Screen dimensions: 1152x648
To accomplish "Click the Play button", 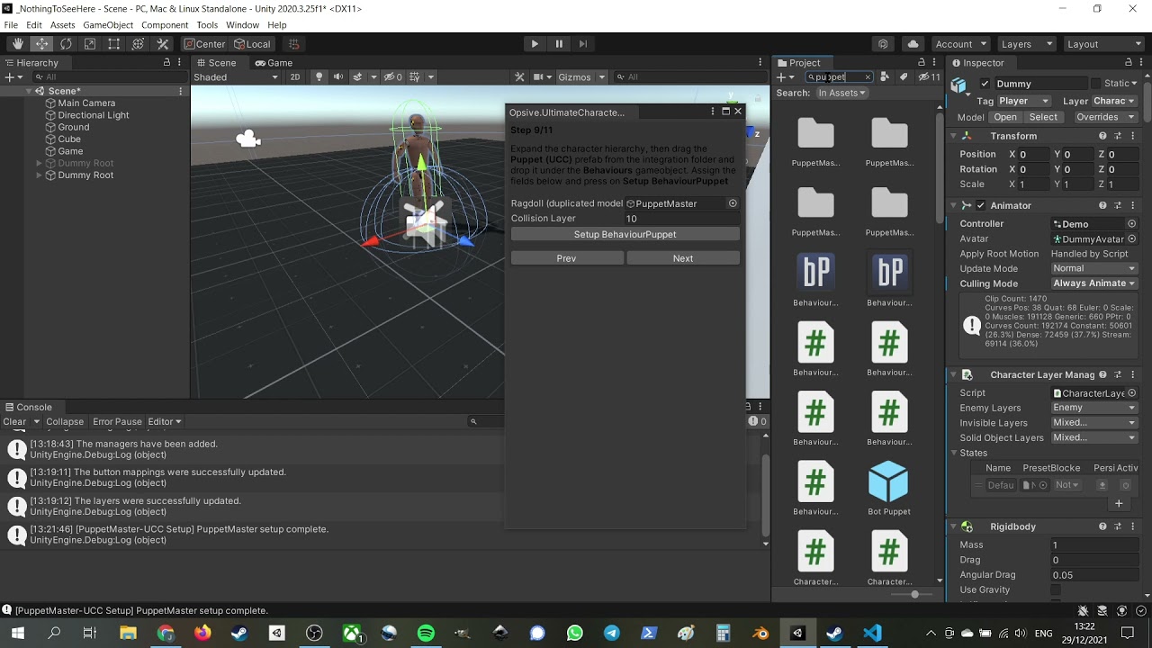I will tap(535, 44).
